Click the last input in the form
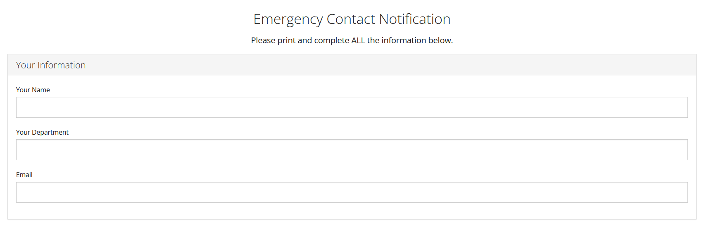 coord(352,192)
